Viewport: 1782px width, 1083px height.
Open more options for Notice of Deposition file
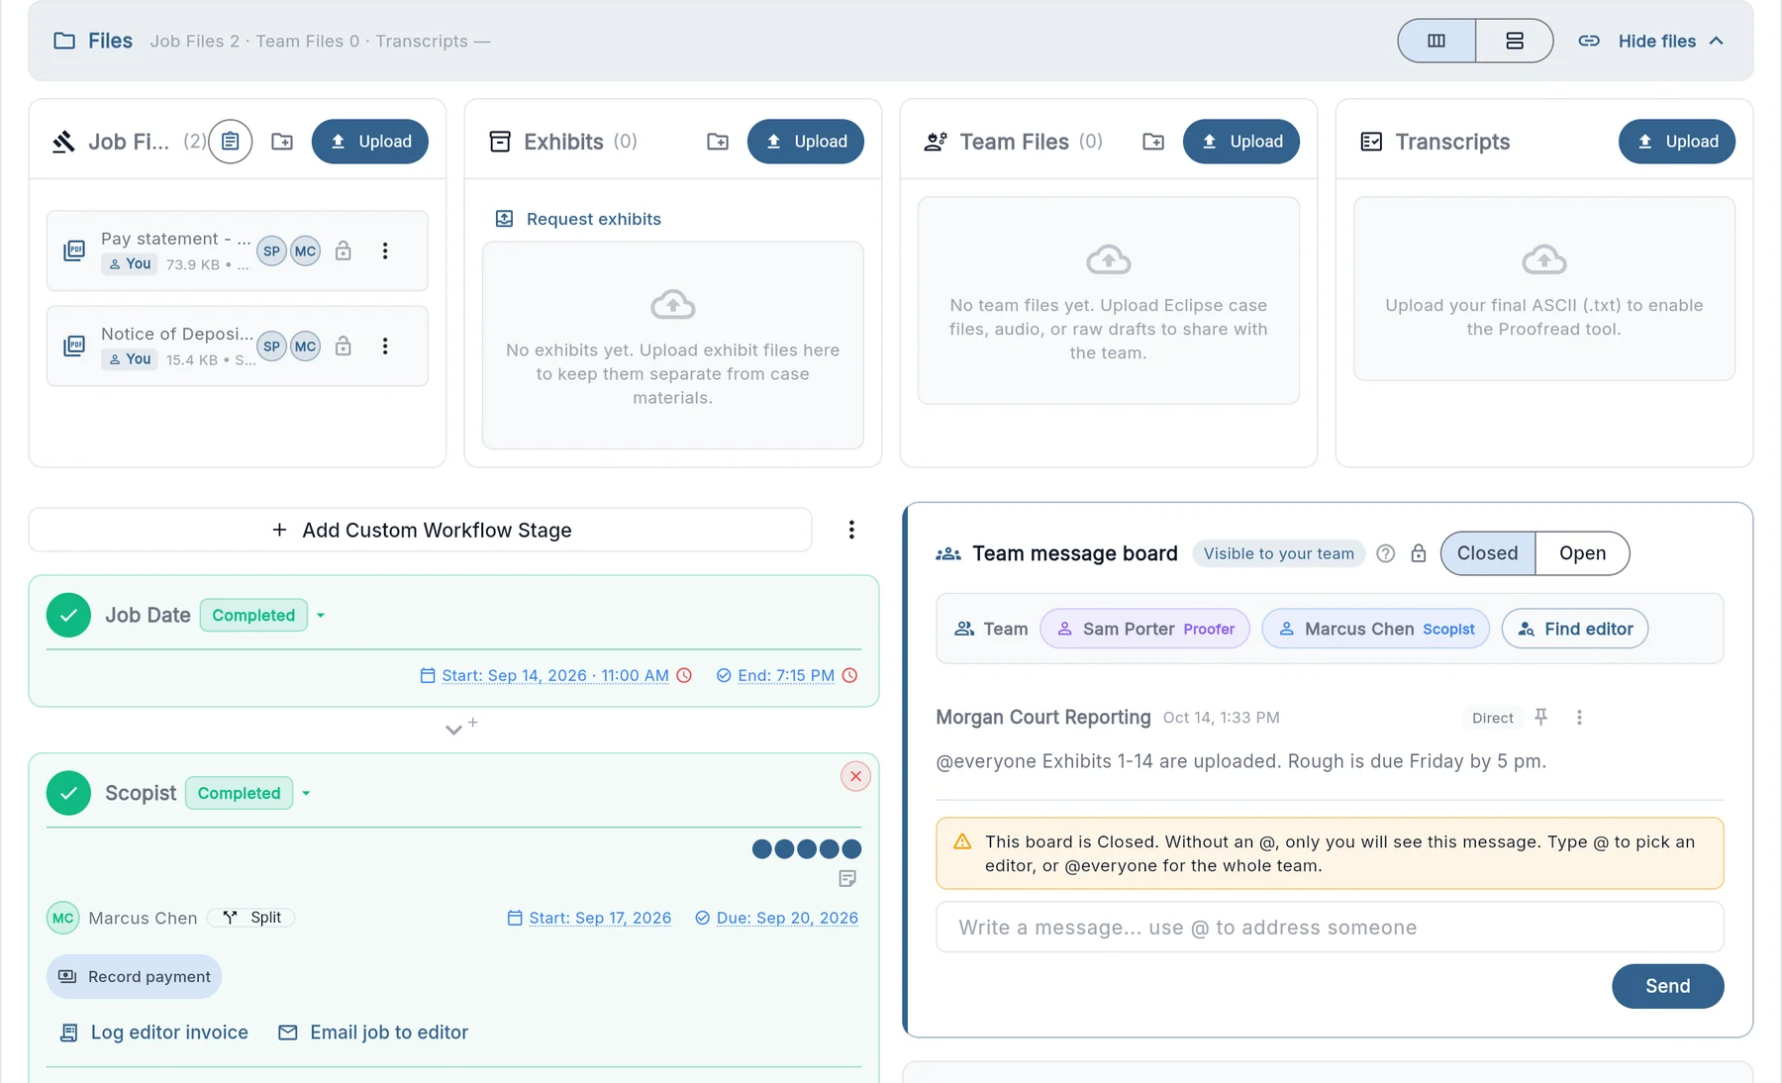coord(385,345)
